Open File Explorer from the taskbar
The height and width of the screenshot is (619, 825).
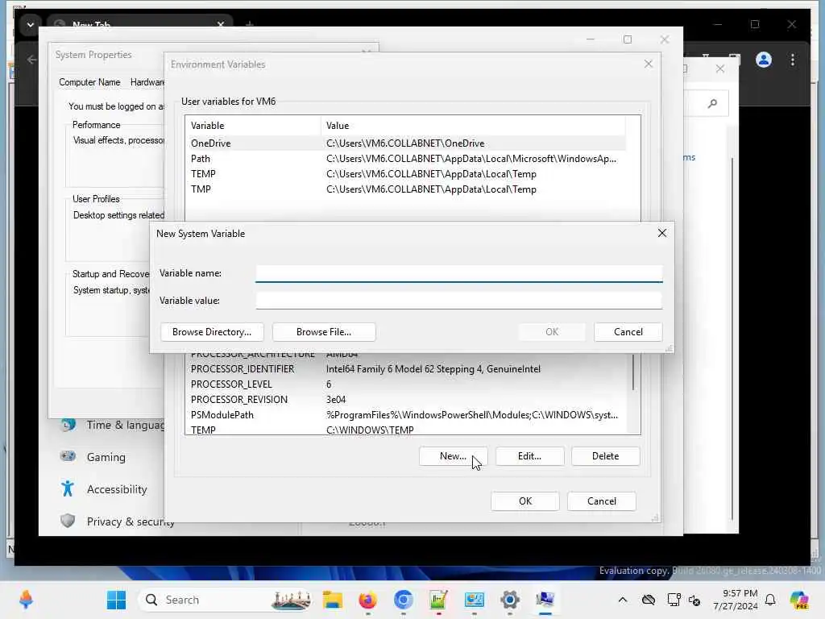coord(333,600)
